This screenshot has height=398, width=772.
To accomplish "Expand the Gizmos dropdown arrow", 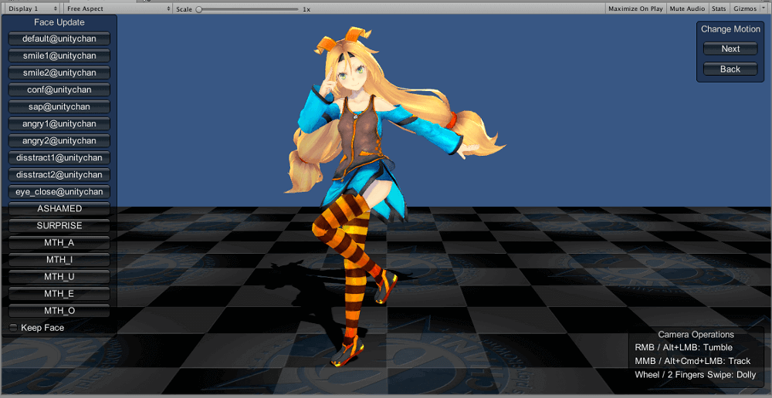I will (764, 8).
